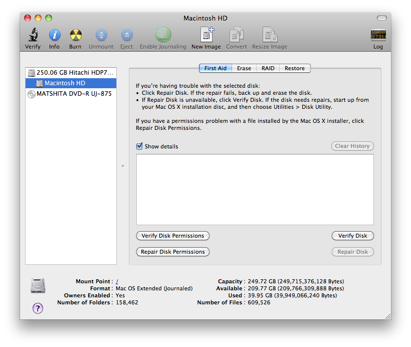
Task: Switch to the First Aid tab
Action: click(216, 68)
